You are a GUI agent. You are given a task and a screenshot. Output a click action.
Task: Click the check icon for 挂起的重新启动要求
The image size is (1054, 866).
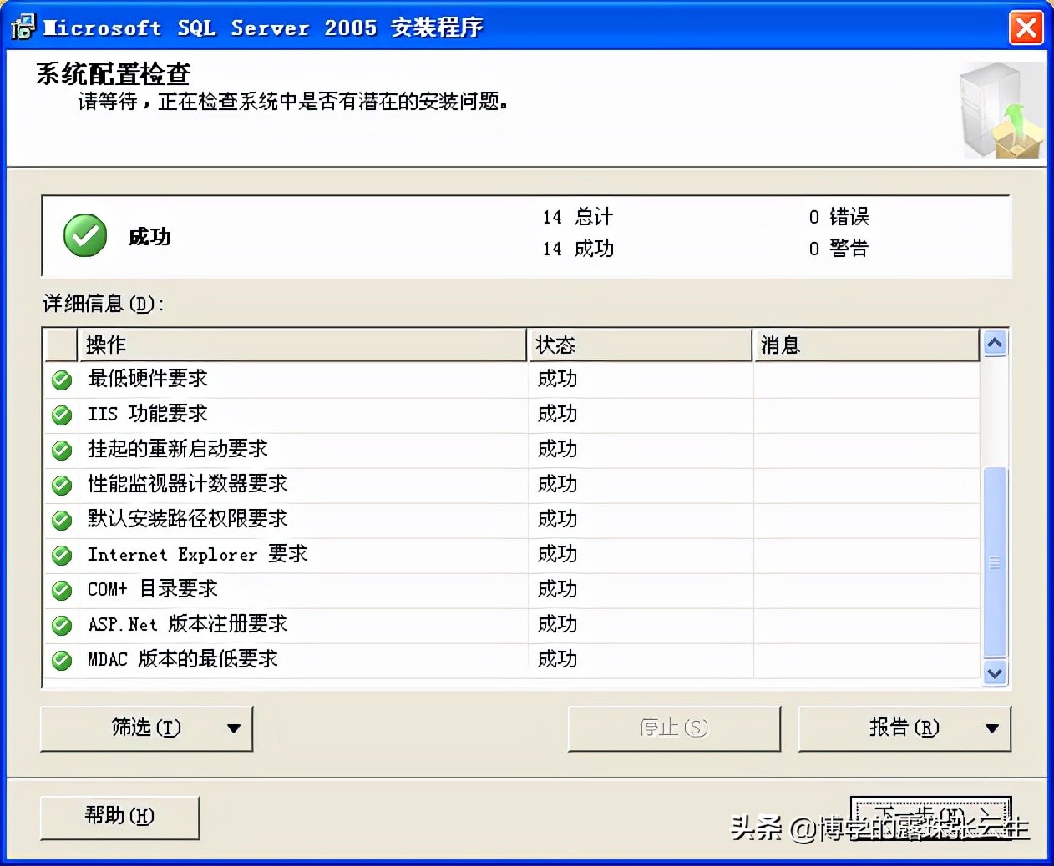61,450
